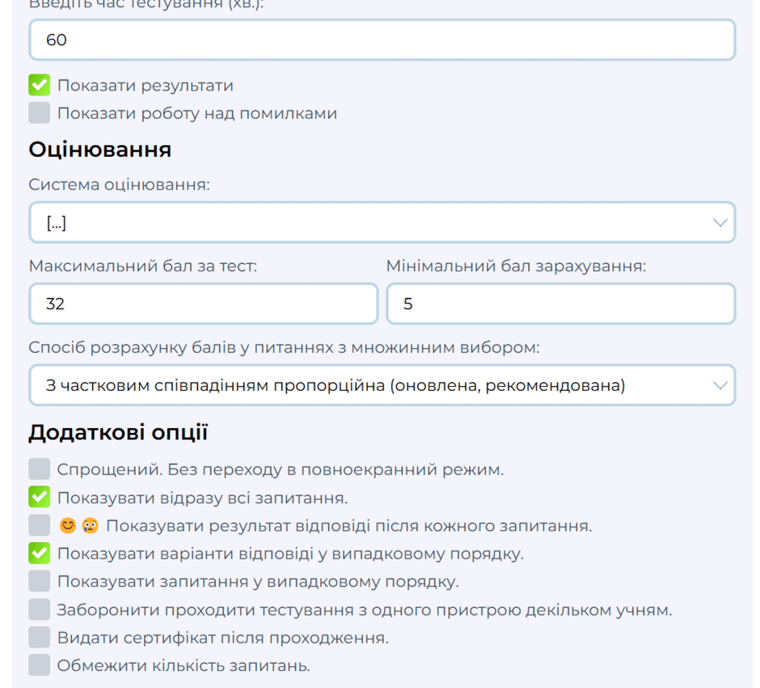Click the crying emoji icon
The image size is (760, 688).
tap(91, 525)
